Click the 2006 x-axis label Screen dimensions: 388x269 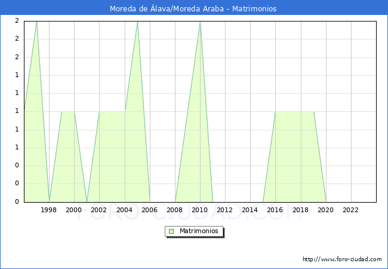coord(149,210)
